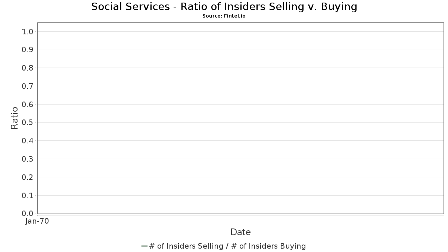The height and width of the screenshot is (252, 448).
Task: Select the 0.1 y-axis tick label
Action: tap(28, 196)
